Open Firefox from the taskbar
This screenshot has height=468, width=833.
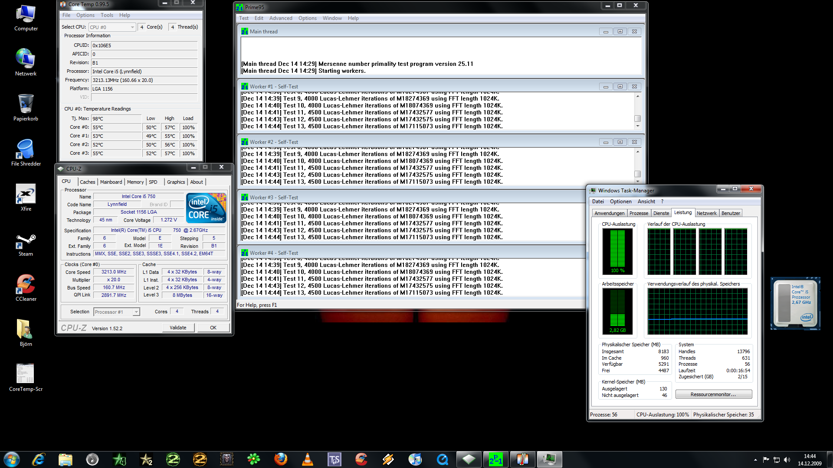281,459
